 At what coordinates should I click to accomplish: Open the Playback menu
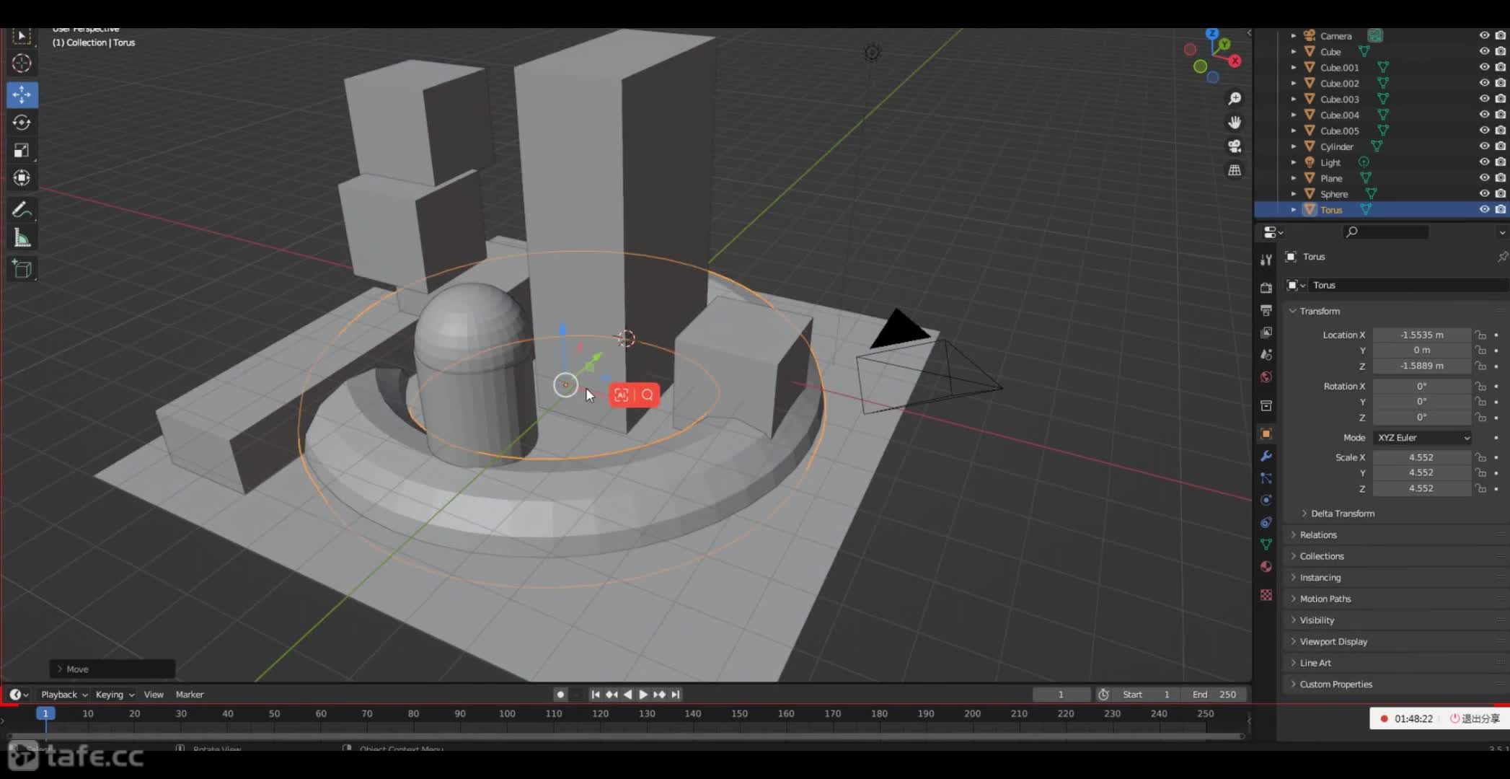click(63, 695)
